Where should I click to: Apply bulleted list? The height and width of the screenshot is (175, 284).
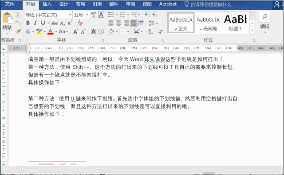(111, 15)
